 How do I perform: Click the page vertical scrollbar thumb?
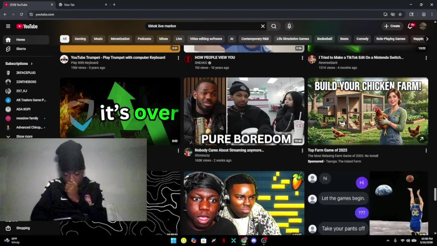[435, 194]
